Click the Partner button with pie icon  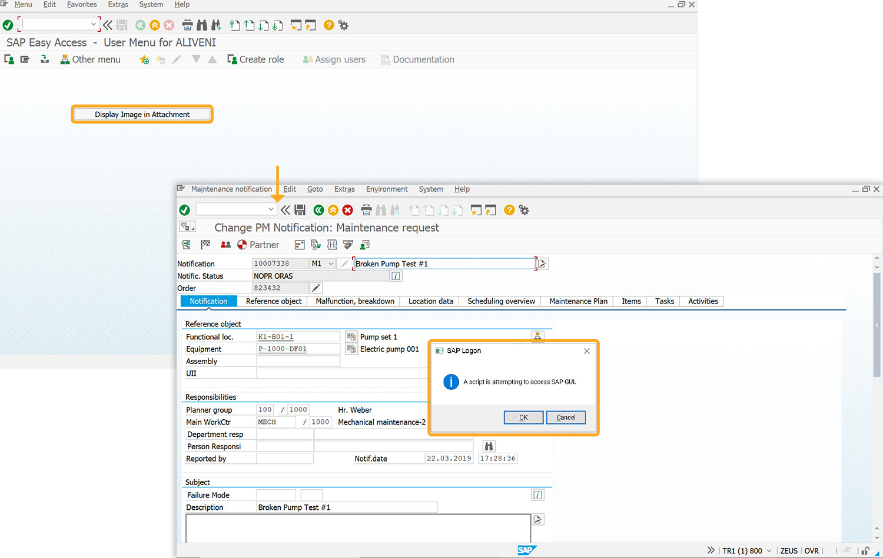pyautogui.click(x=258, y=245)
